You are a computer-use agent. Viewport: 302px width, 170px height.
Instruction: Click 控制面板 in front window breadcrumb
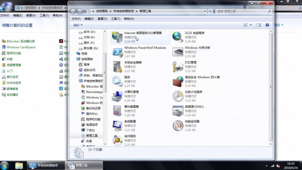click(102, 11)
